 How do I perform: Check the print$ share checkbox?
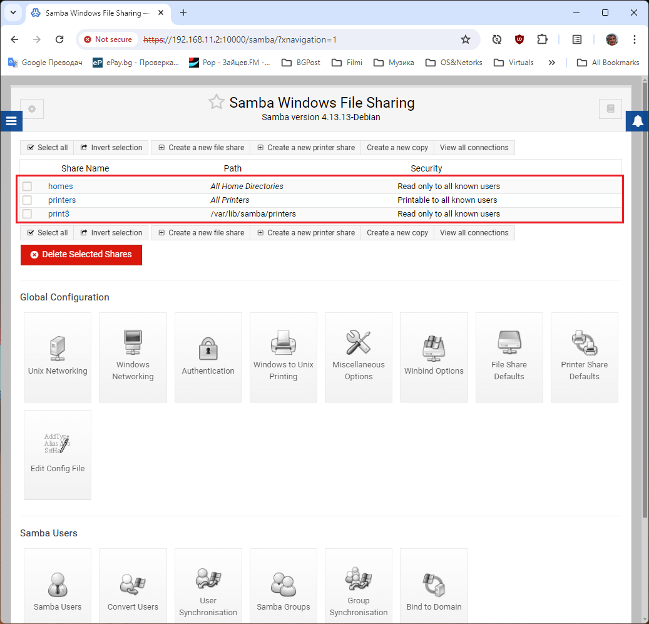tap(28, 214)
